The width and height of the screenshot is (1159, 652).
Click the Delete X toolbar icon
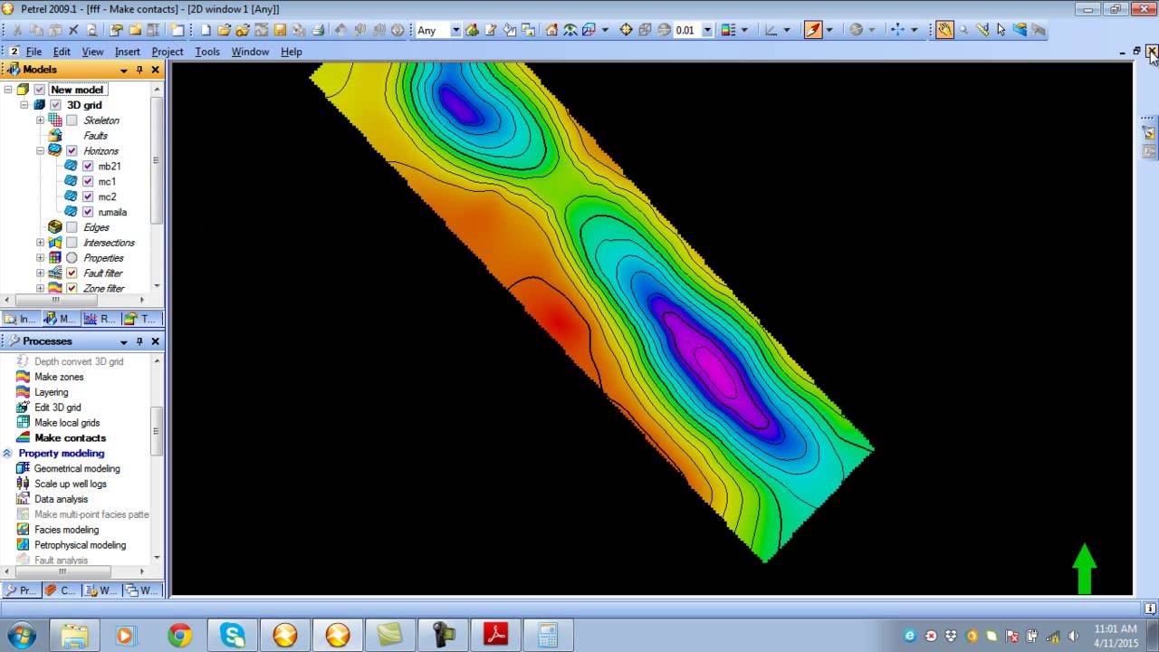click(x=74, y=30)
